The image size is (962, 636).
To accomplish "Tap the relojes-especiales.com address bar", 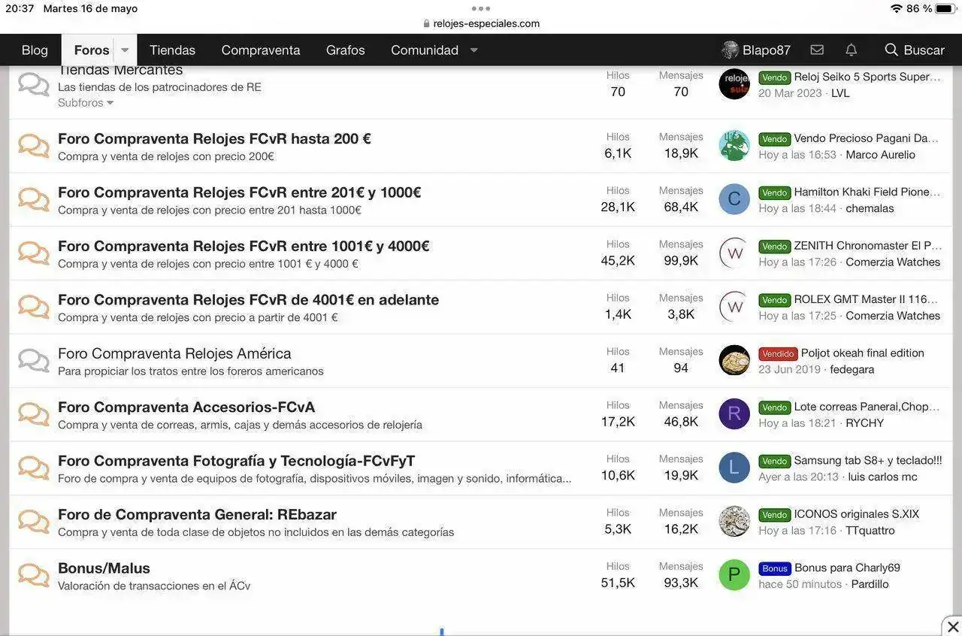I will pyautogui.click(x=481, y=23).
